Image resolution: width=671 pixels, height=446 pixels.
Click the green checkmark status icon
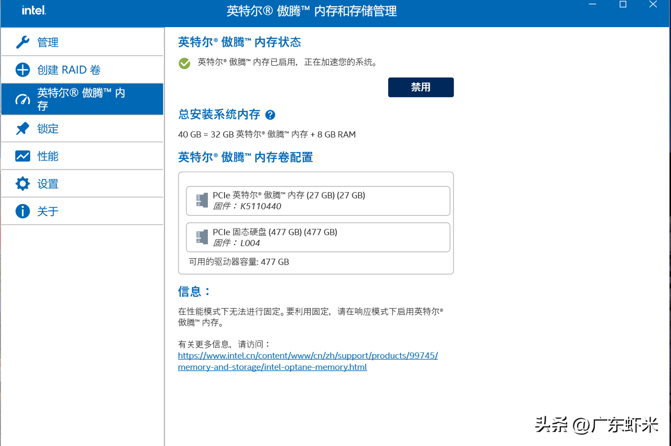coord(184,64)
